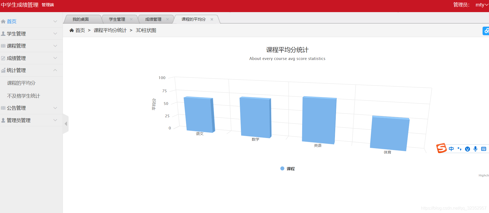Click subtitle 'About every course avg score statistics'
This screenshot has height=213, width=489.
pos(287,59)
